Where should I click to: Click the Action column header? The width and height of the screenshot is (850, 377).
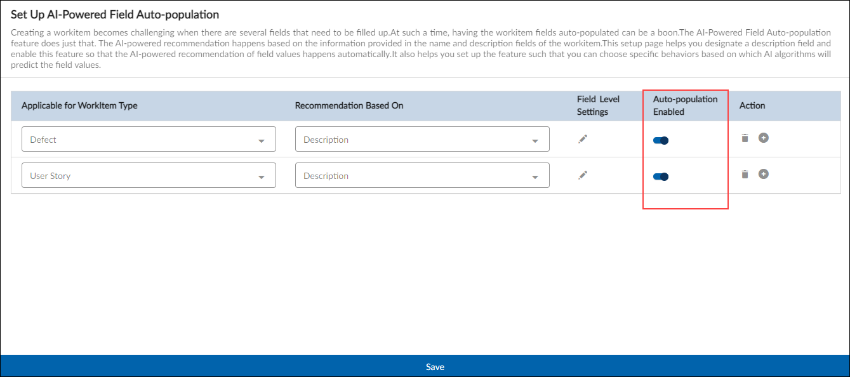point(752,105)
